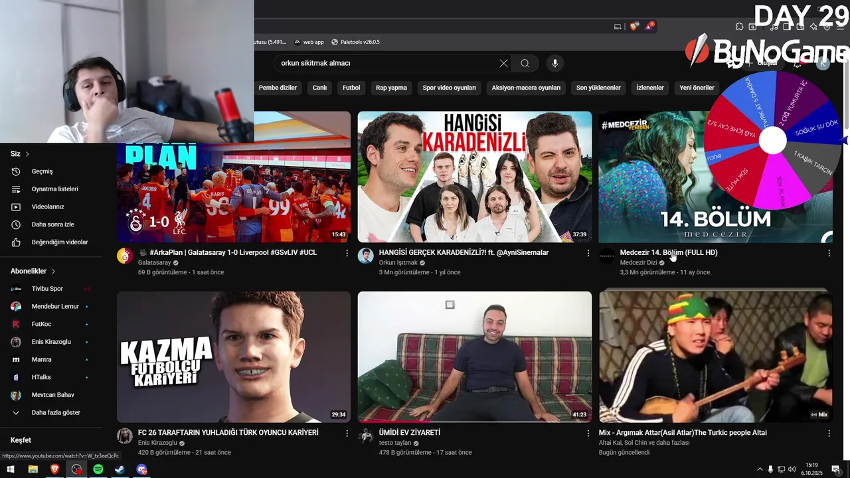The image size is (850, 478).
Task: Open the Enis Kirazoglu channel avatar under FC 26 video
Action: click(x=125, y=436)
